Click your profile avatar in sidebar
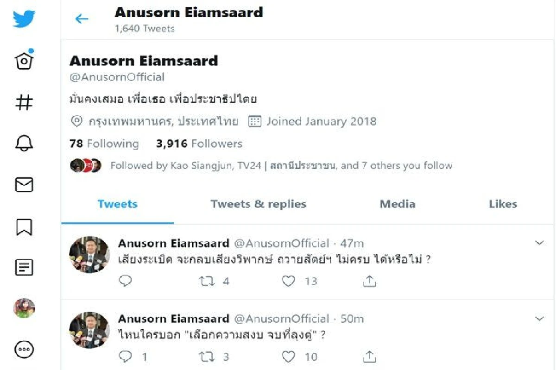This screenshot has height=370, width=556. (x=24, y=308)
